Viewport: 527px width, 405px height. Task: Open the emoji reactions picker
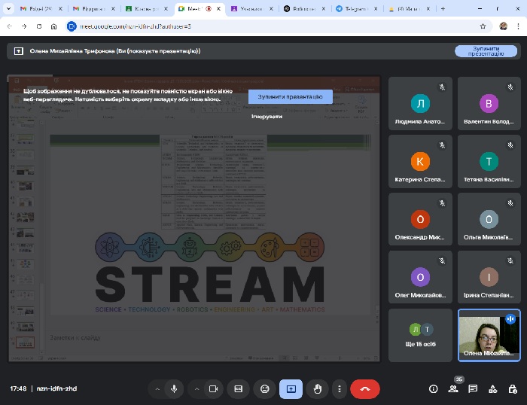(264, 388)
